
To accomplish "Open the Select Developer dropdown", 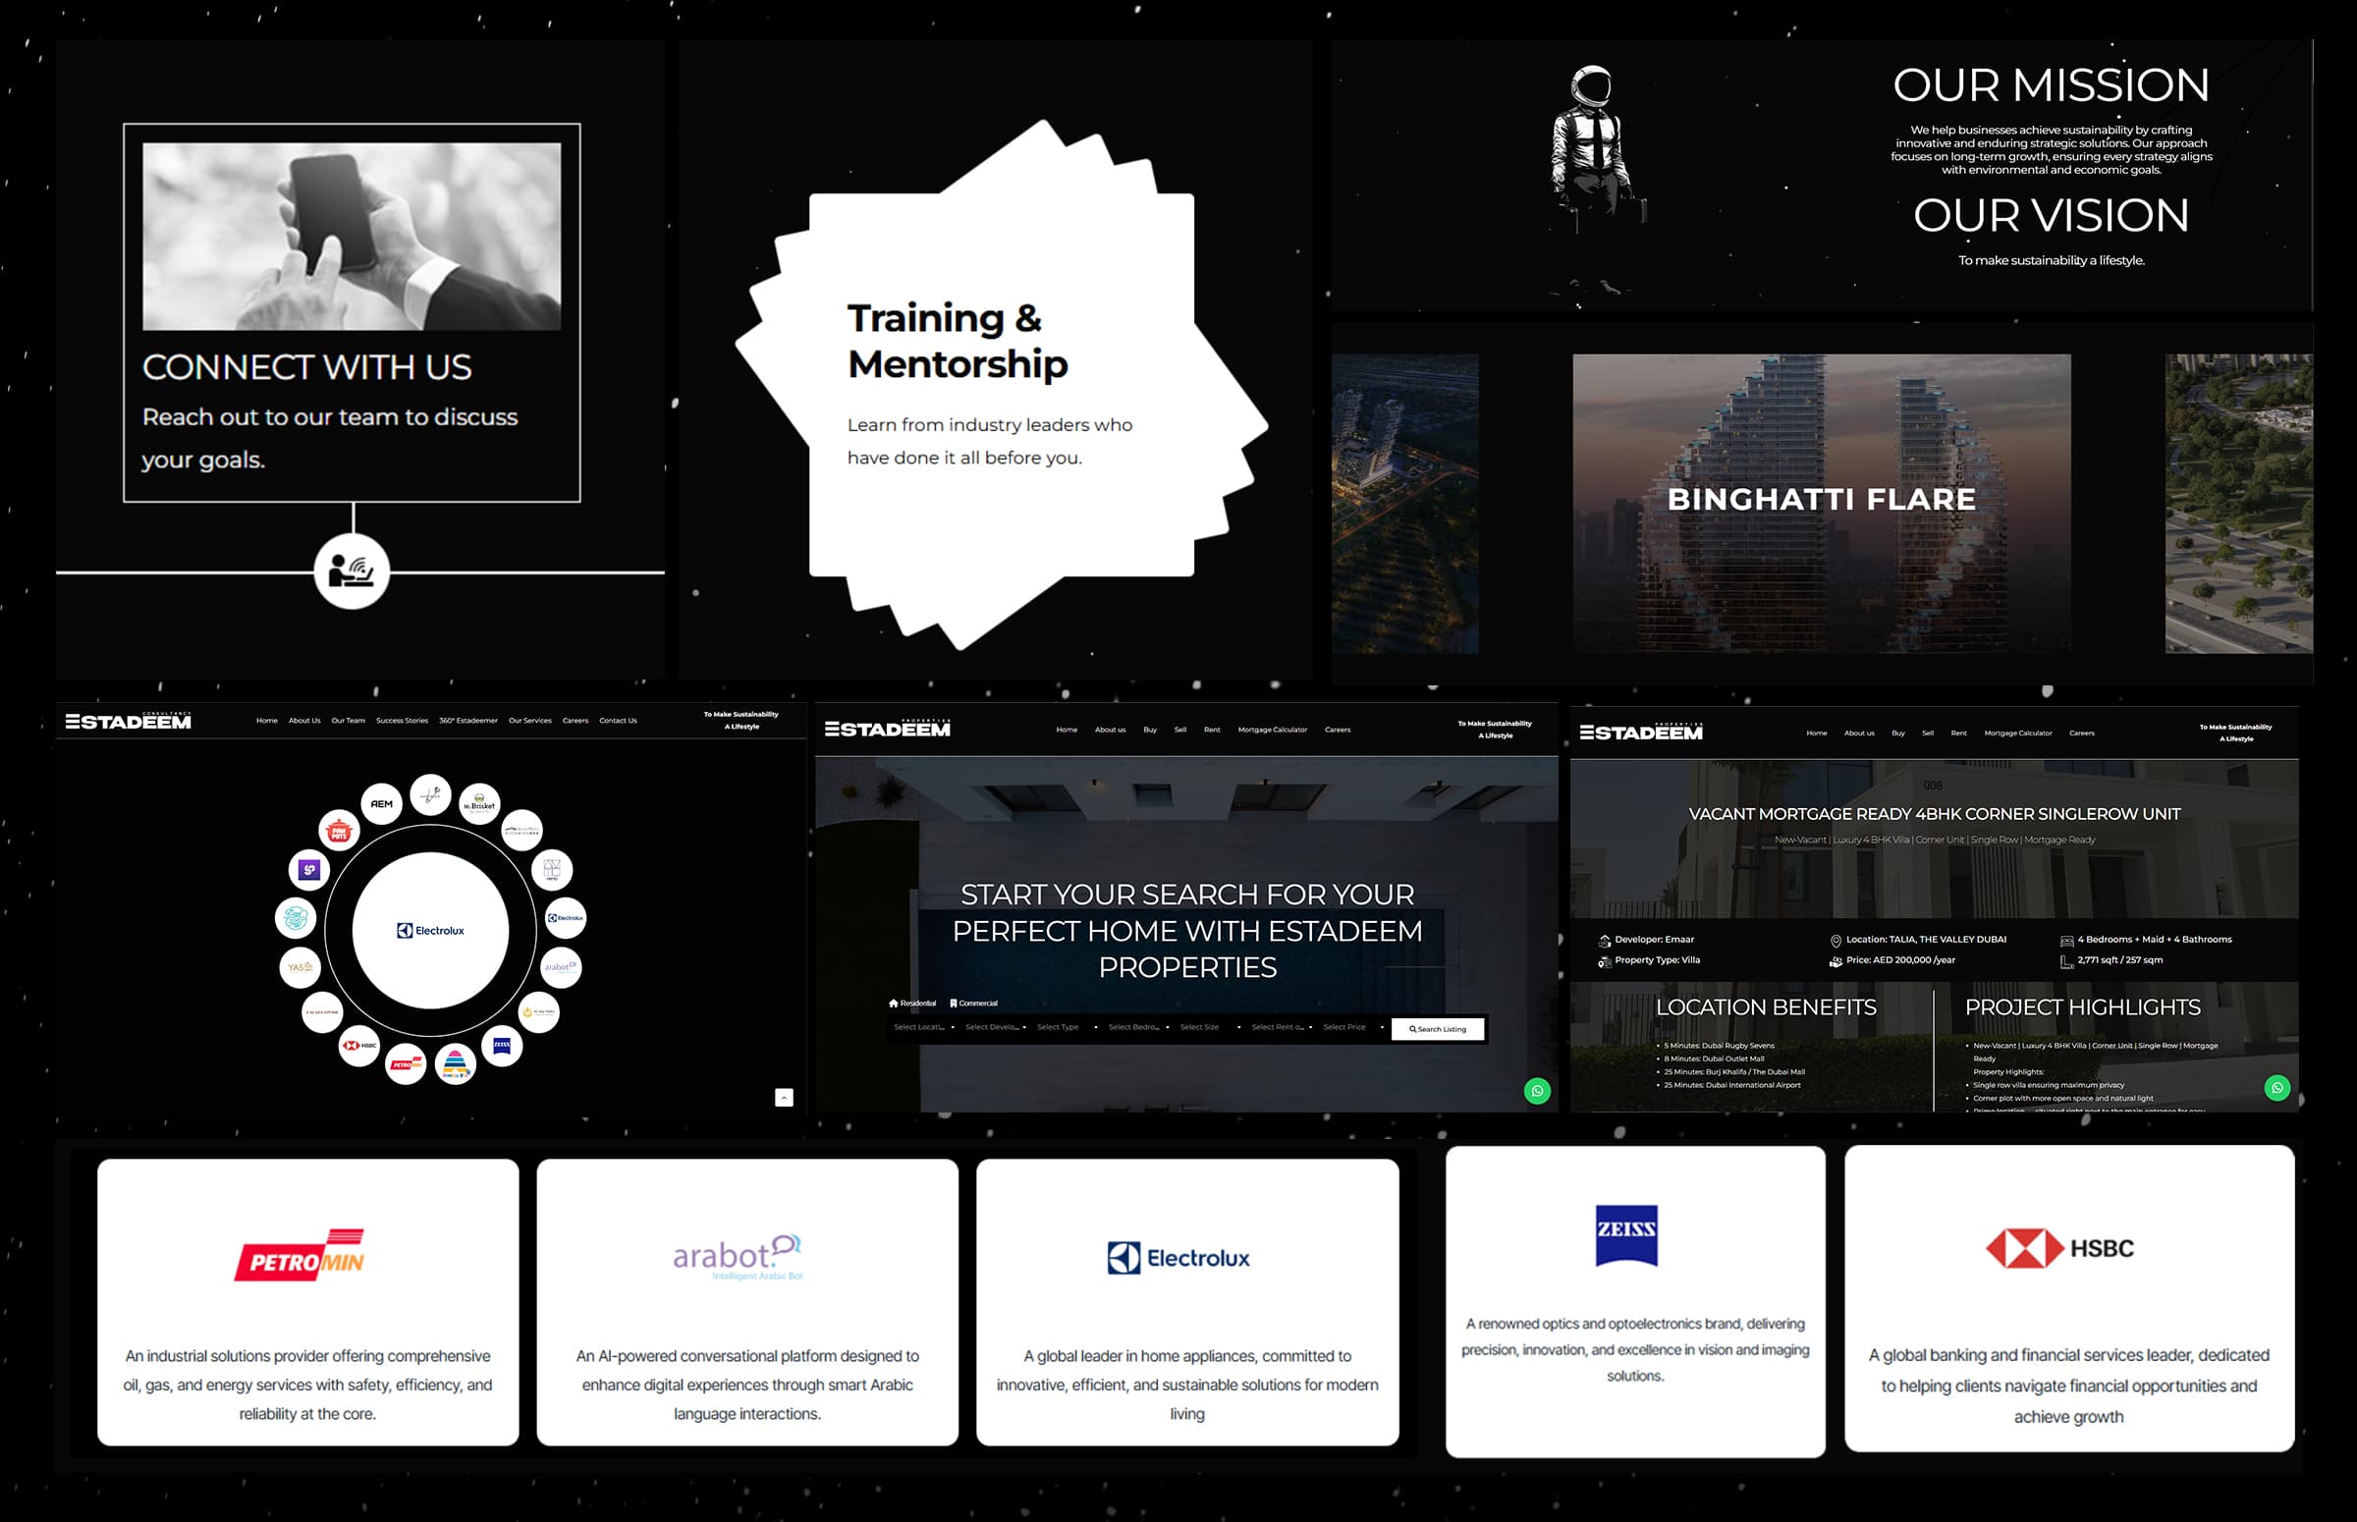I will tap(995, 1028).
